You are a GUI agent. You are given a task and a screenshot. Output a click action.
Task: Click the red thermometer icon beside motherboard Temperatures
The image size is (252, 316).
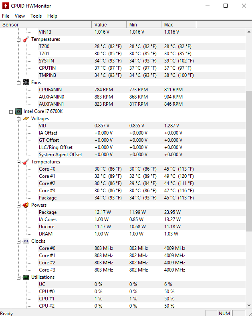(x=26, y=39)
